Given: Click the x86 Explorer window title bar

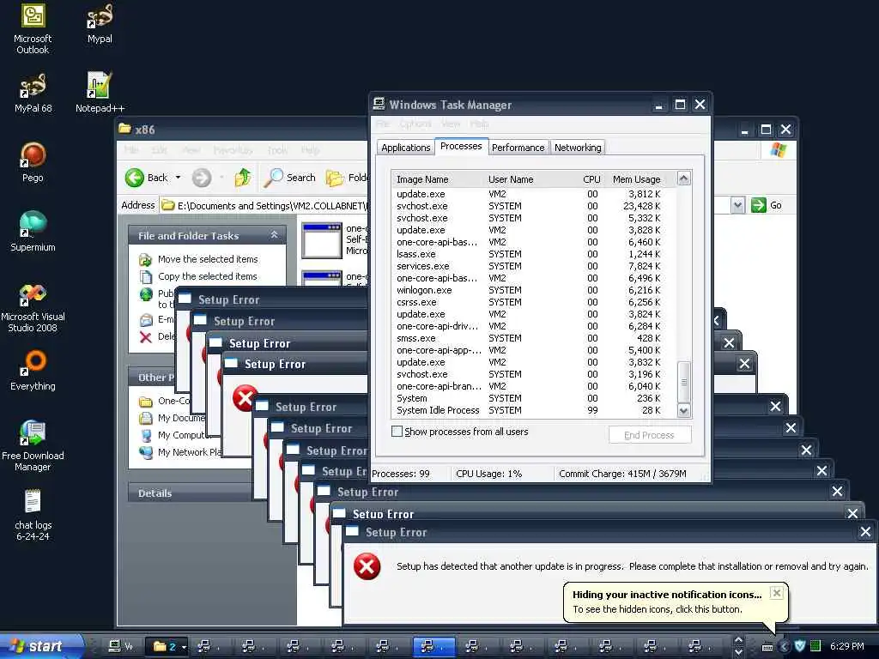Looking at the screenshot, I should pyautogui.click(x=241, y=130).
